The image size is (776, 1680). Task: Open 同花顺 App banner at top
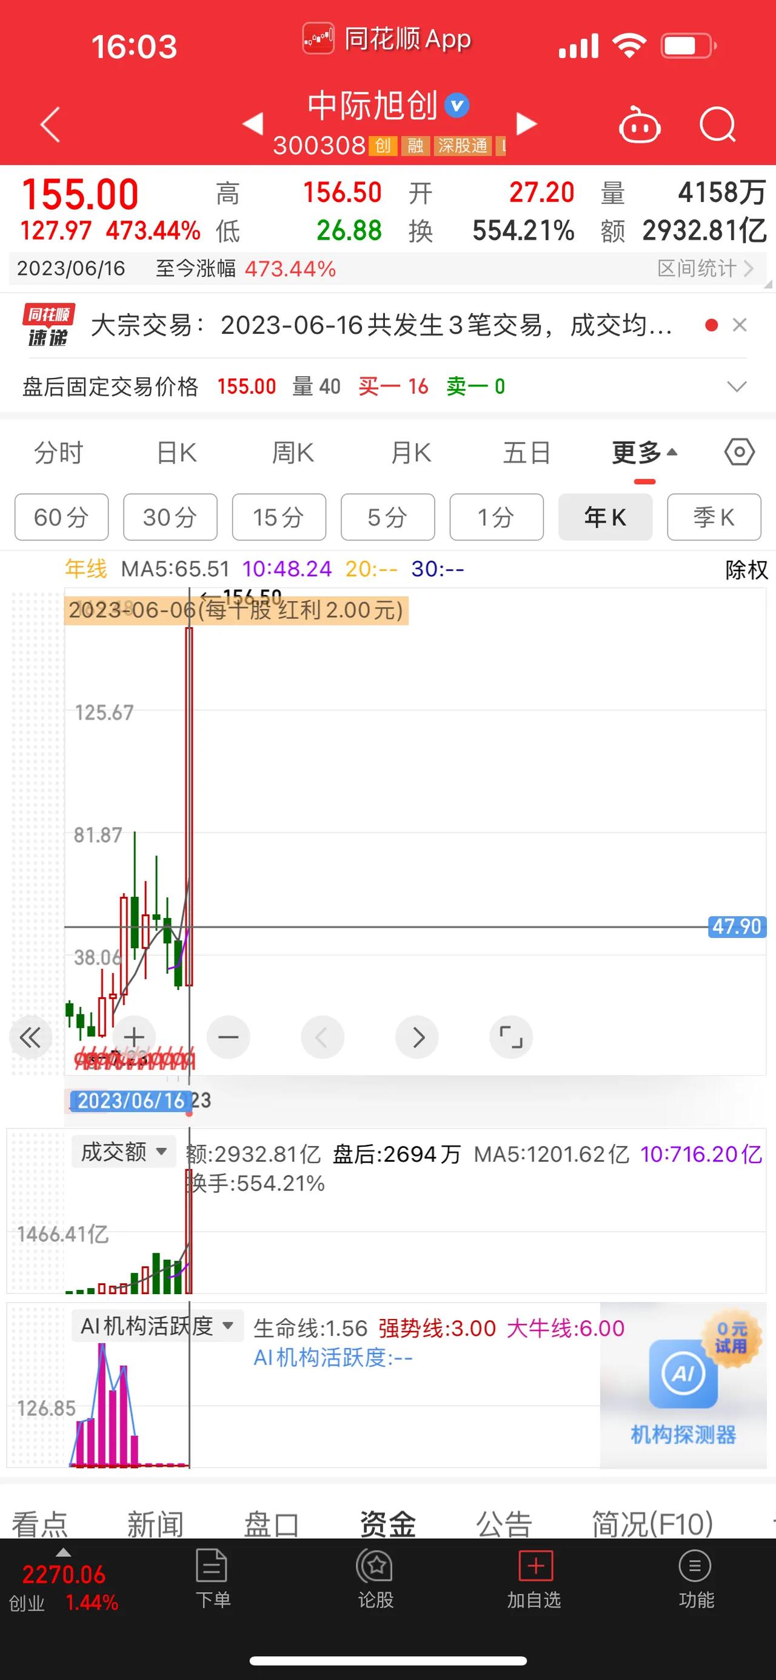click(x=387, y=39)
